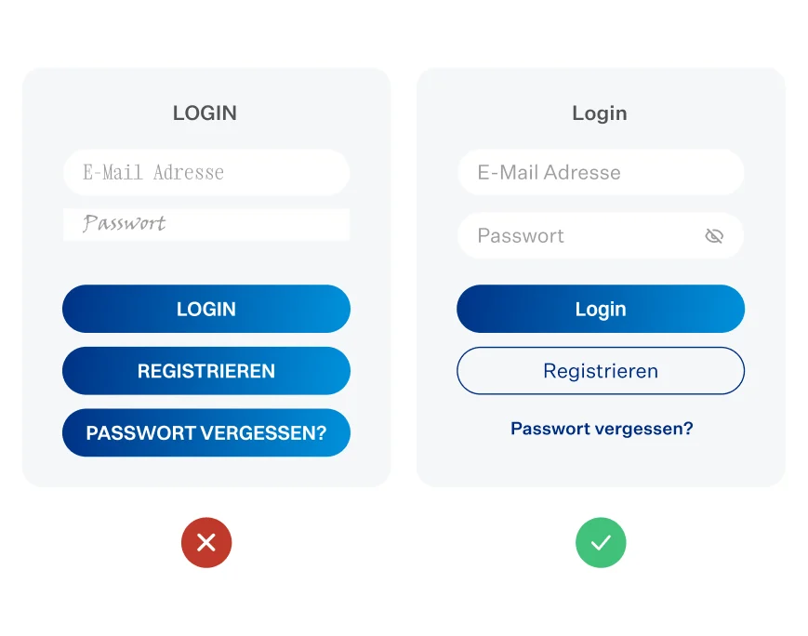This screenshot has width=808, height=636.
Task: Click the PASSWORT VERGESSEN? gradient button
Action: (206, 432)
